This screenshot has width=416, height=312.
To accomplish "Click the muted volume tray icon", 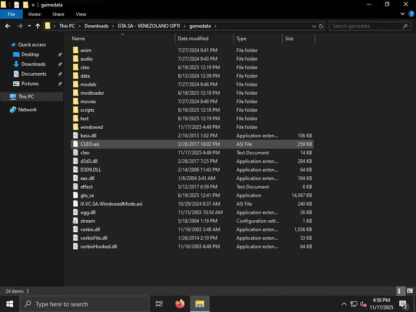I will tap(363, 304).
